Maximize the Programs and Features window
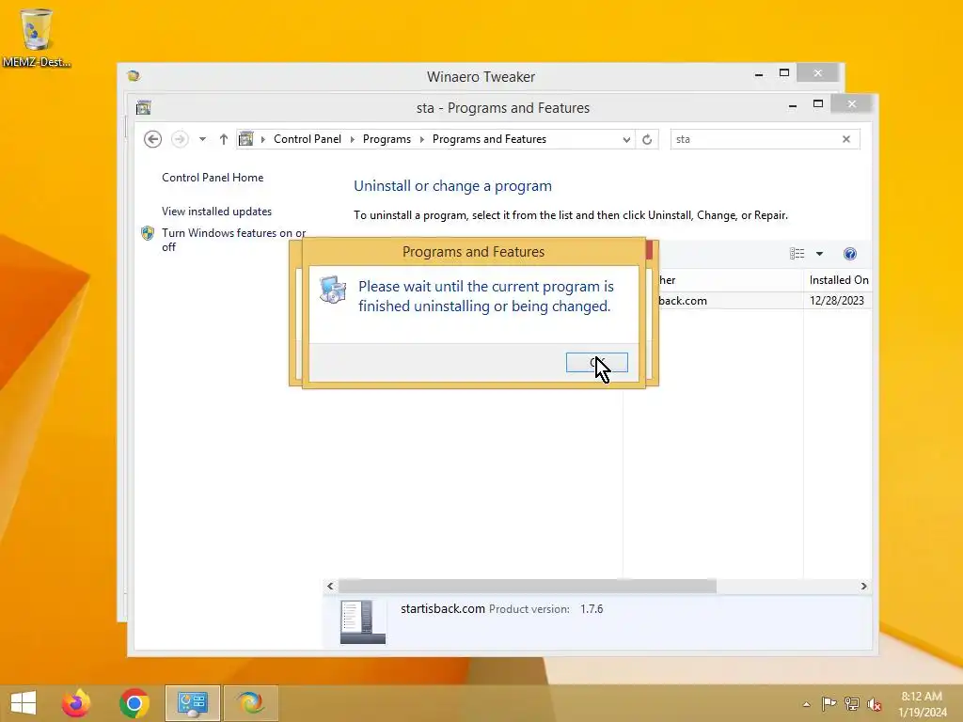This screenshot has width=963, height=722. pos(818,104)
